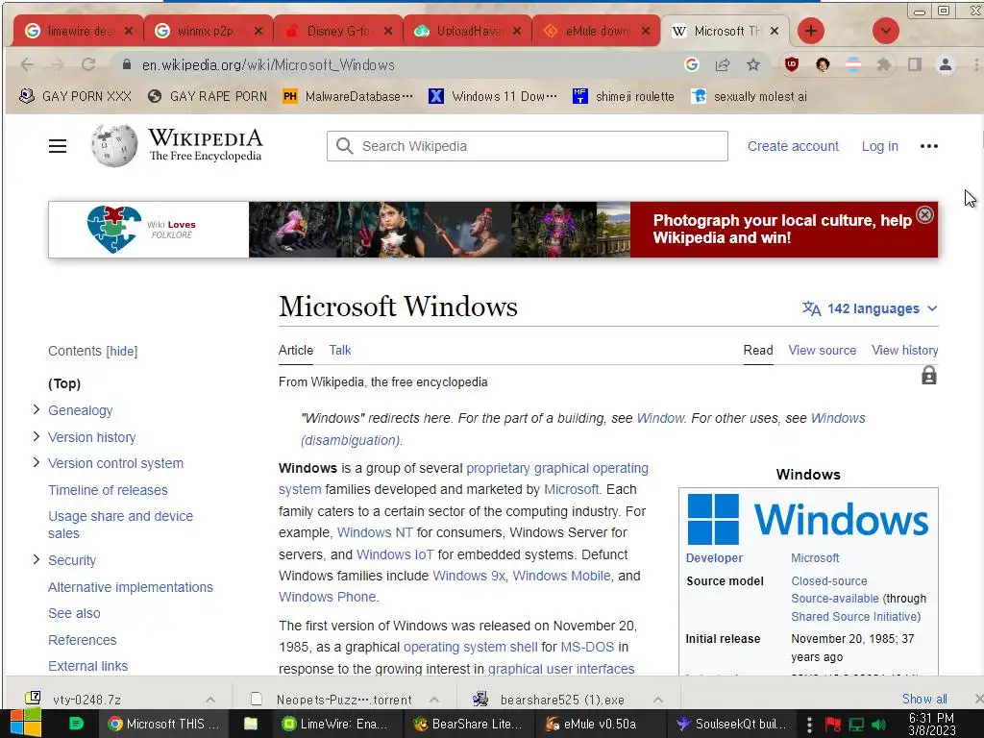Image resolution: width=984 pixels, height=738 pixels.
Task: Click the Windows Start button
Action: point(25,724)
